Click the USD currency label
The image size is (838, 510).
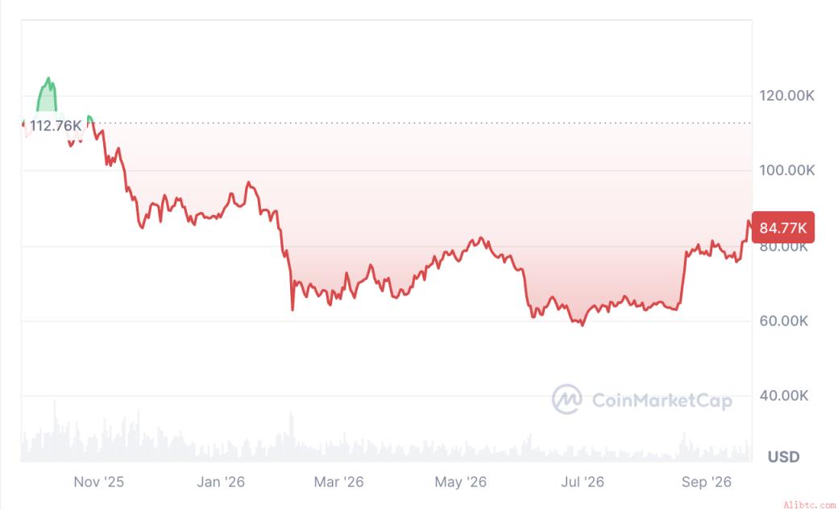pos(783,457)
